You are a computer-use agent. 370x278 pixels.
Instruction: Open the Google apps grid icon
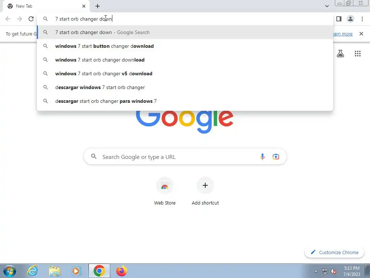[x=358, y=54]
